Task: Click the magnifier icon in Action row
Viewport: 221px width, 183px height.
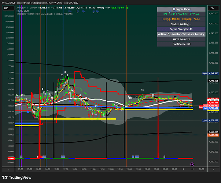Action: click(169, 34)
